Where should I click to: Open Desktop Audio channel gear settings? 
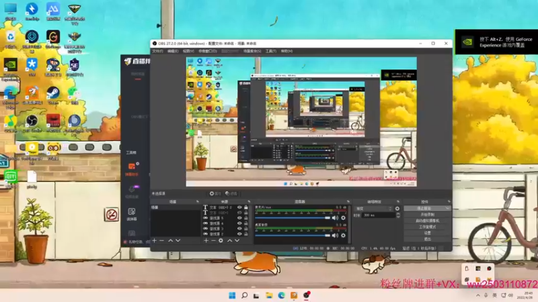343,236
